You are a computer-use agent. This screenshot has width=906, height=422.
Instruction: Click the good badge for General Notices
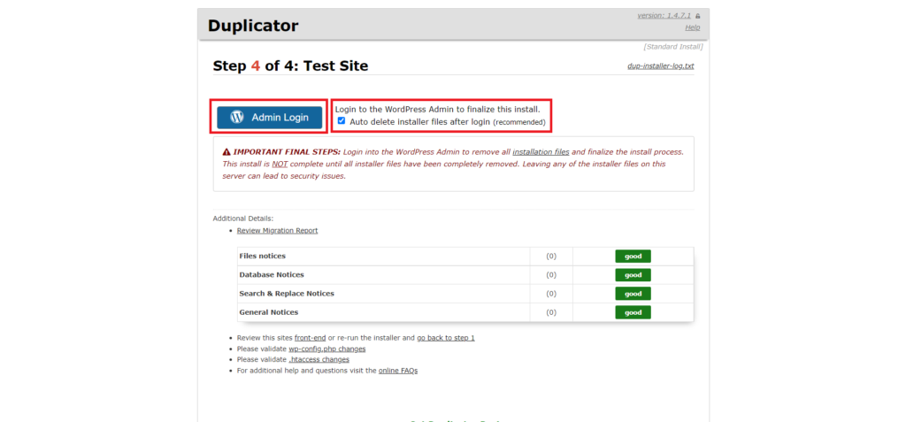coord(633,312)
